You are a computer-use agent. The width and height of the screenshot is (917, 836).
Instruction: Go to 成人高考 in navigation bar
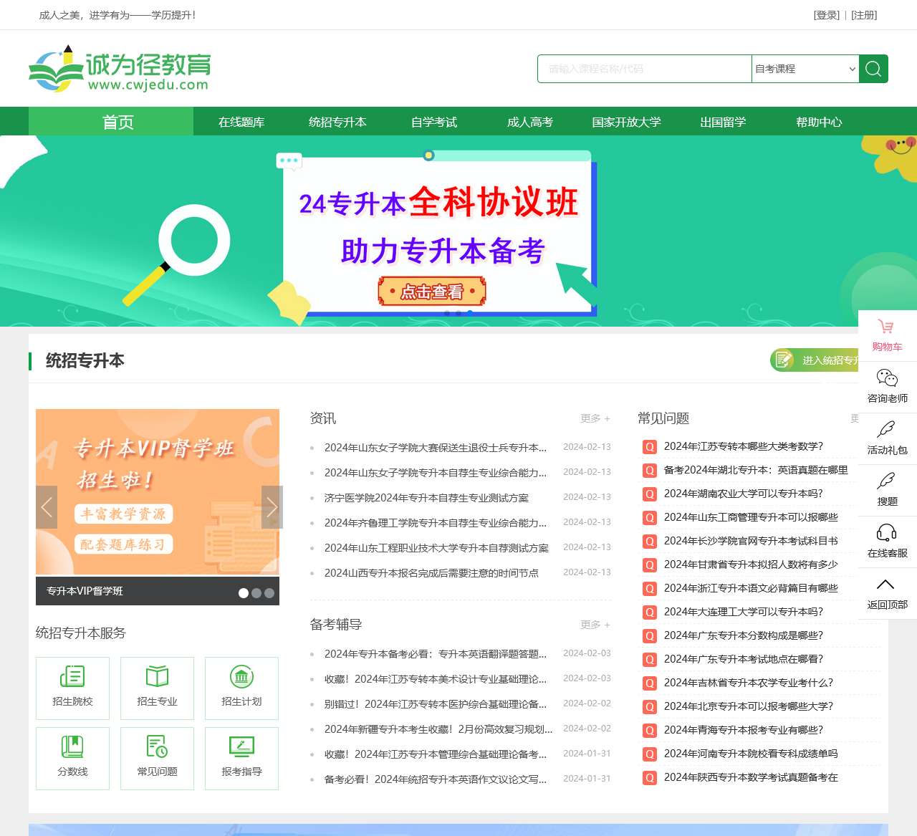(x=530, y=122)
